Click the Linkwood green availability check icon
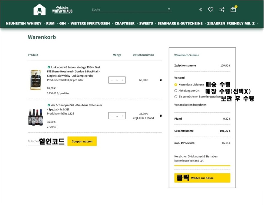The image size is (264, 206). (49, 67)
